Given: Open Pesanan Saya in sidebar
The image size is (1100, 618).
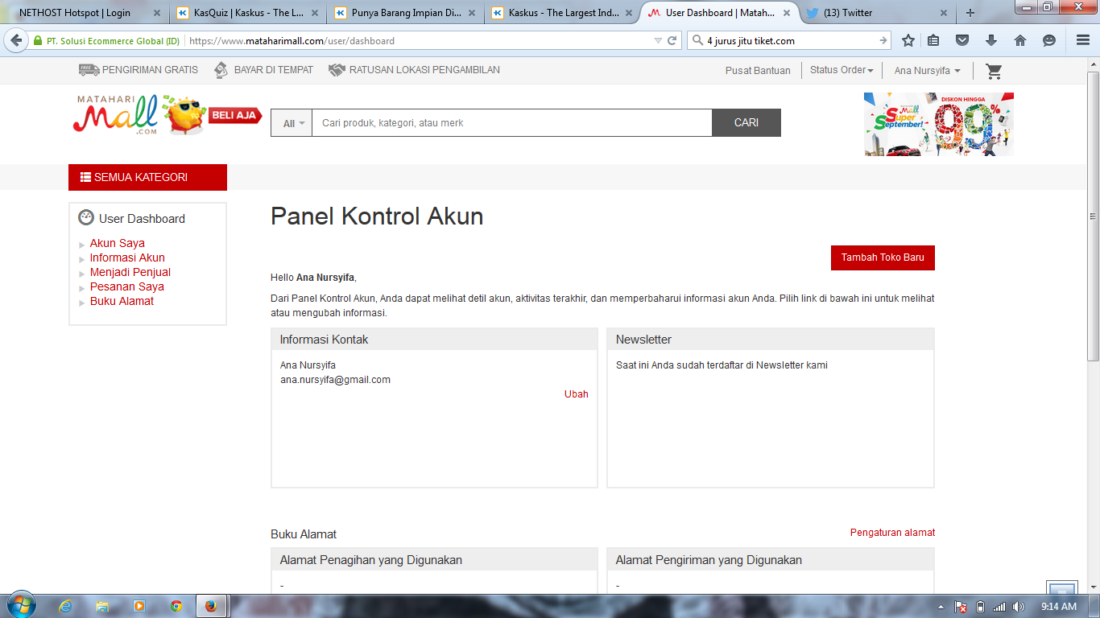Looking at the screenshot, I should (x=126, y=286).
